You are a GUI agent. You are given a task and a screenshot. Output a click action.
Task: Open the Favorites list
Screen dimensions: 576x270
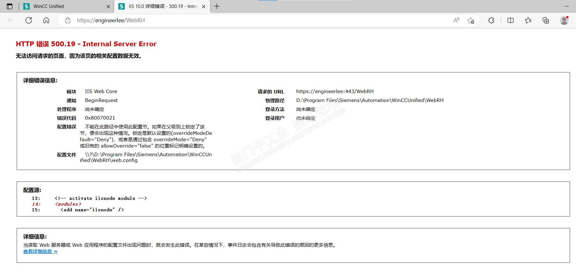(x=528, y=20)
